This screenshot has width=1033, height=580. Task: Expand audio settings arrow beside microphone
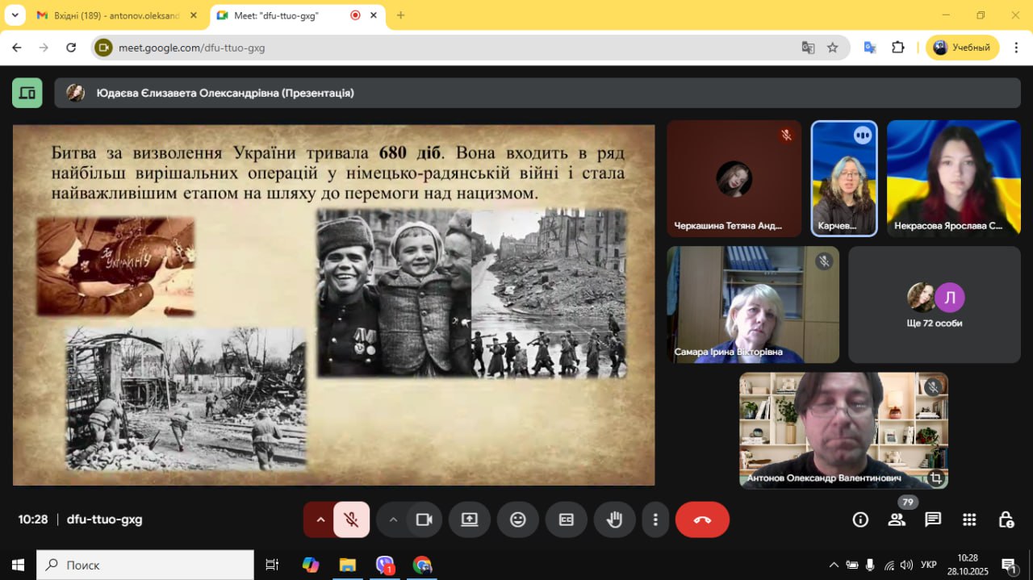pyautogui.click(x=320, y=519)
